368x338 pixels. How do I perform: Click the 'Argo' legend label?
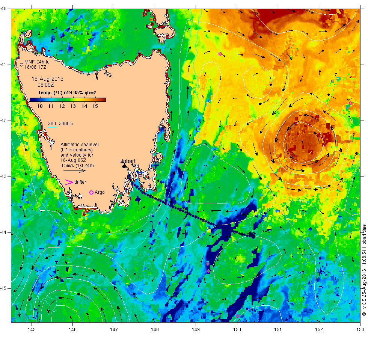pos(100,192)
